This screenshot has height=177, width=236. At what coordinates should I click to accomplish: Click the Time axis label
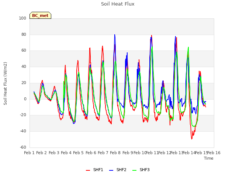tap(209, 158)
